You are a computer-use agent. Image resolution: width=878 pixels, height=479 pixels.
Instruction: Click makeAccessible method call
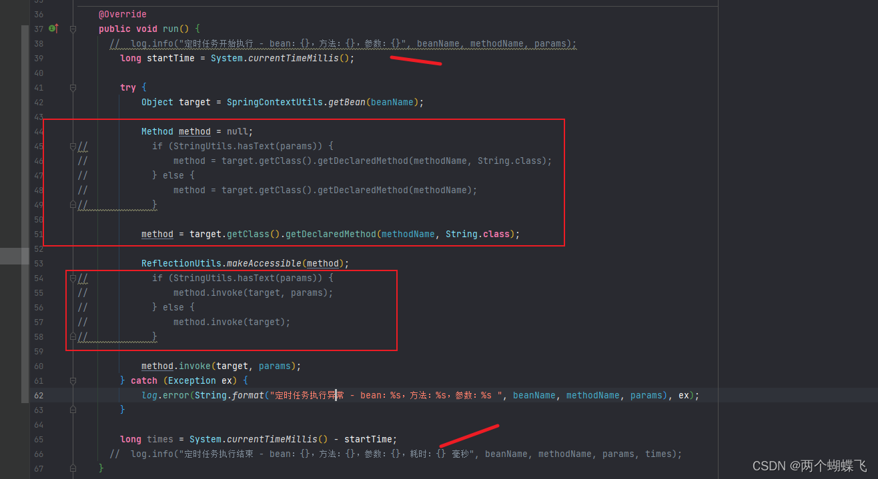point(264,263)
